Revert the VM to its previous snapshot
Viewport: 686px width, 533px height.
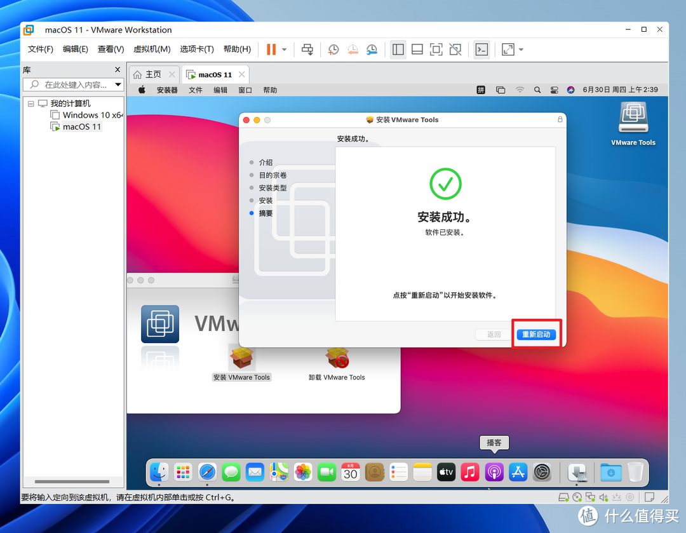pyautogui.click(x=353, y=50)
